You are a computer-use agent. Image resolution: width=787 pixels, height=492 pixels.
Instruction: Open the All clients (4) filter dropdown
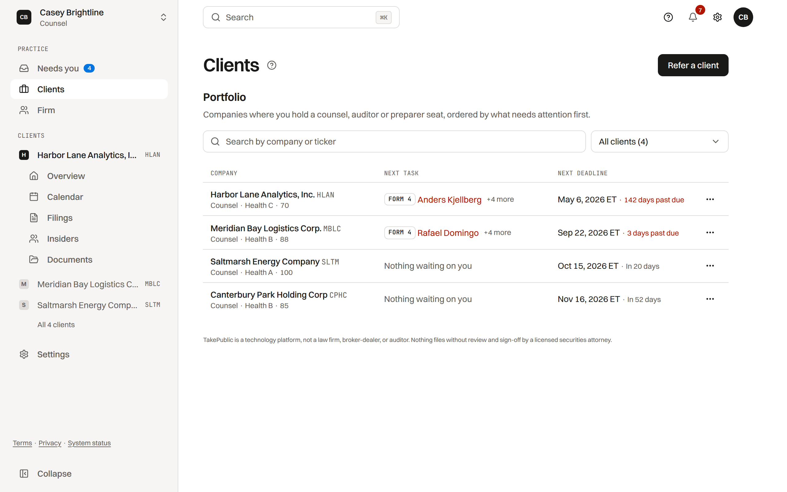pos(659,141)
